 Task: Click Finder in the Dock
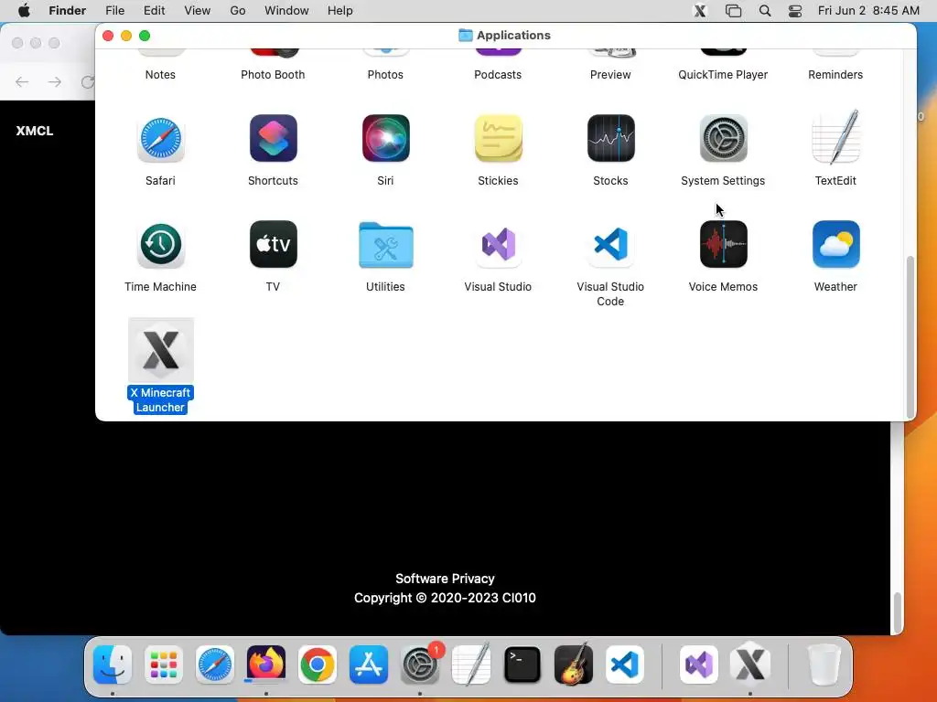coord(113,665)
